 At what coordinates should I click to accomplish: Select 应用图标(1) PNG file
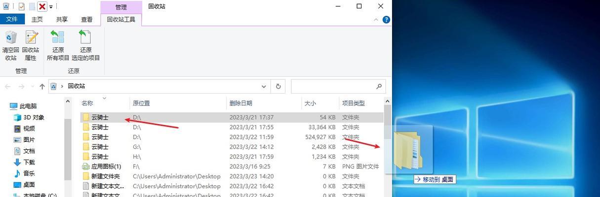point(106,166)
